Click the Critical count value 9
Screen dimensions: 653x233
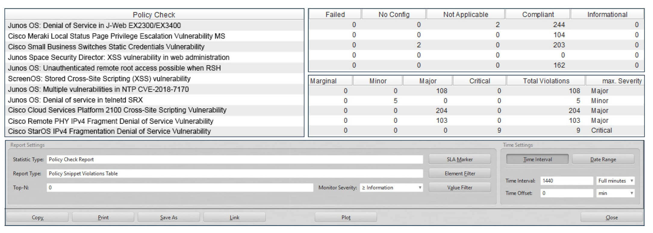pyautogui.click(x=499, y=130)
